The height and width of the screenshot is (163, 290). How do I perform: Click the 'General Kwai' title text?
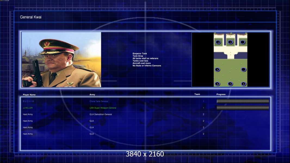(31, 17)
